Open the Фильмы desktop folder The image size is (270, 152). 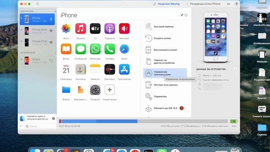[x=262, y=57]
